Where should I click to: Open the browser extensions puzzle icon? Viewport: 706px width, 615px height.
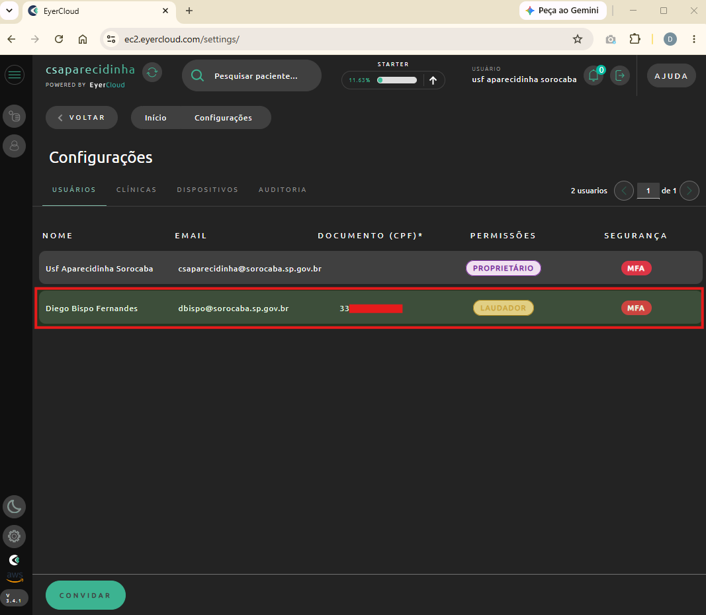635,39
